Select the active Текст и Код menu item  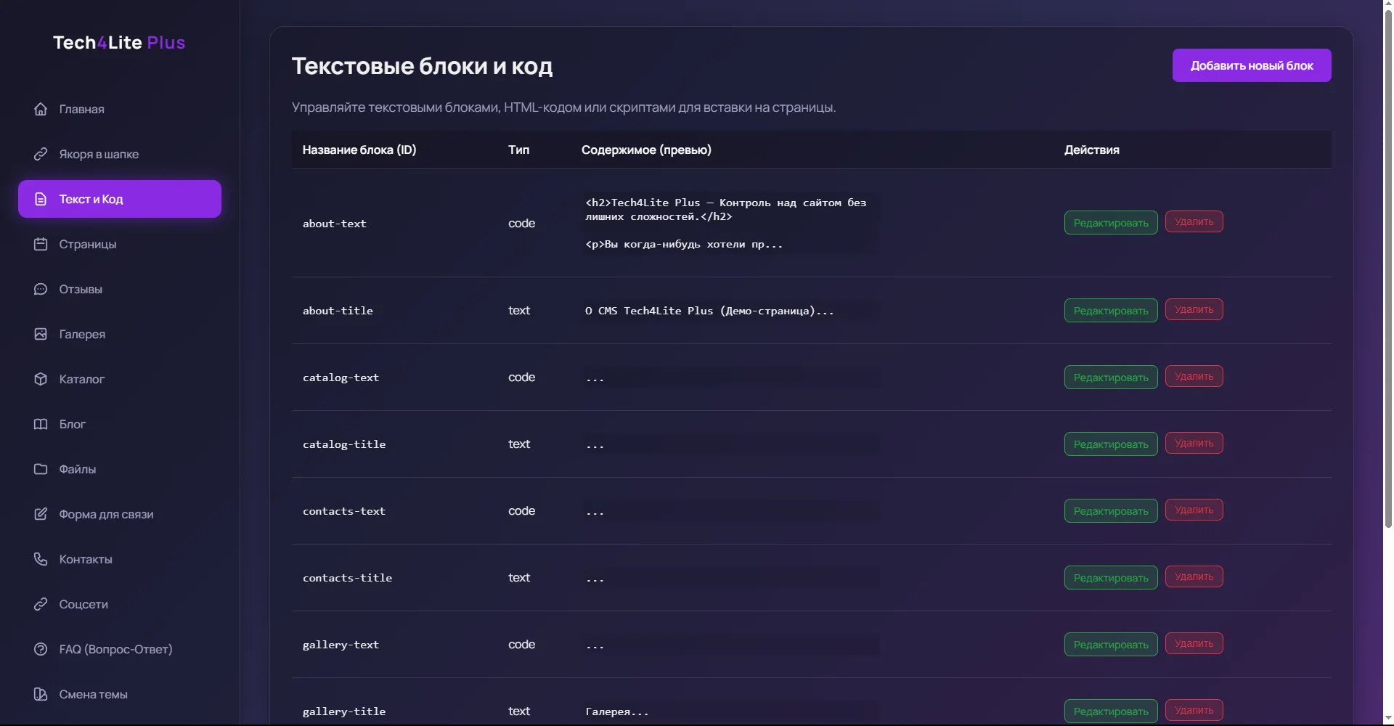(120, 199)
